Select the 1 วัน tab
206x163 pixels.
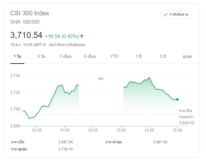tap(17, 56)
